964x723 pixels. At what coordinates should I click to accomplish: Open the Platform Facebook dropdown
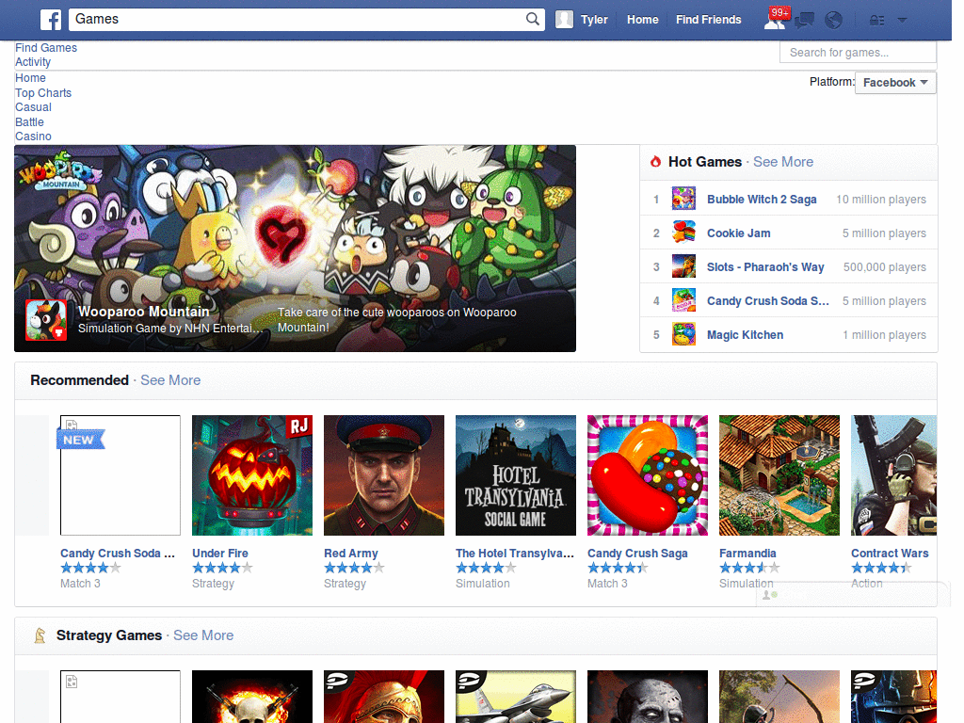tap(895, 83)
